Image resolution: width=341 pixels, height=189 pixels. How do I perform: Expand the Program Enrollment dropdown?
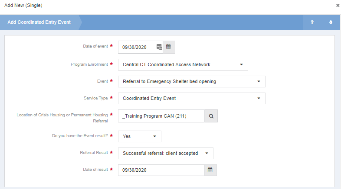coord(183,64)
